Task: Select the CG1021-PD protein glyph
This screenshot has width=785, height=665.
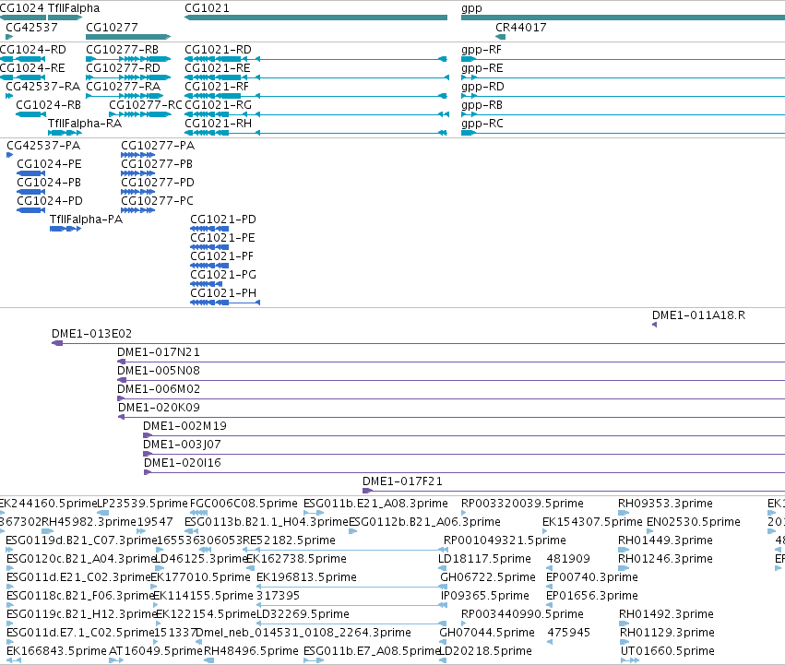Action: 209,229
